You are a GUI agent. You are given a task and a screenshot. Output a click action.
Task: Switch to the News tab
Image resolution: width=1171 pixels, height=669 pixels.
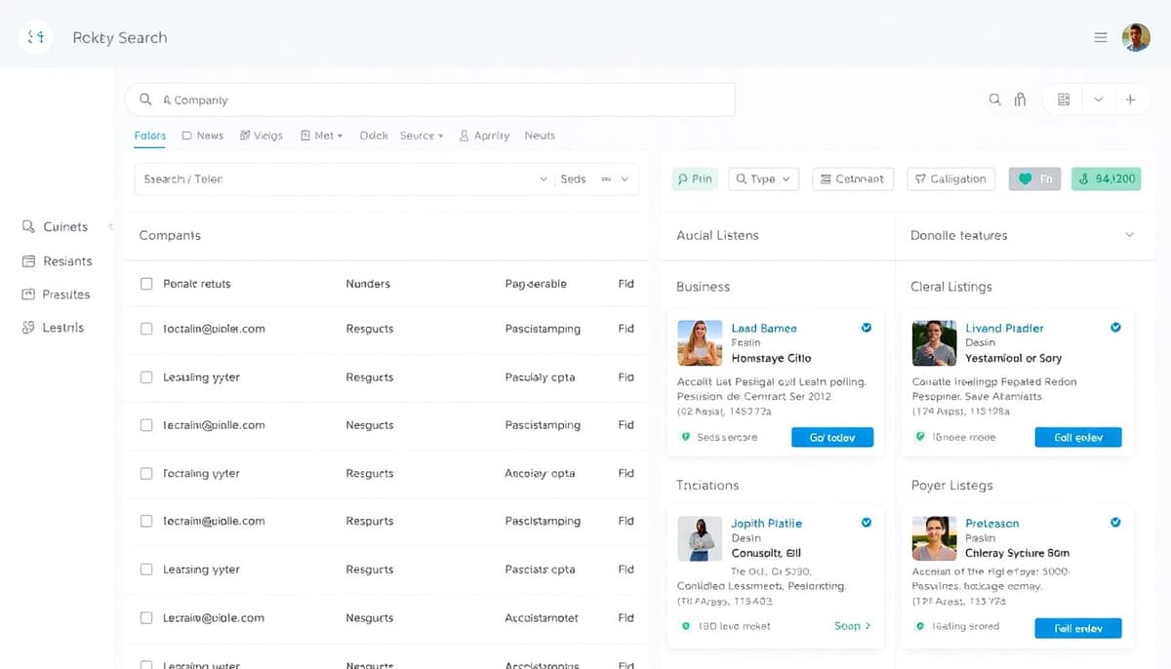202,136
